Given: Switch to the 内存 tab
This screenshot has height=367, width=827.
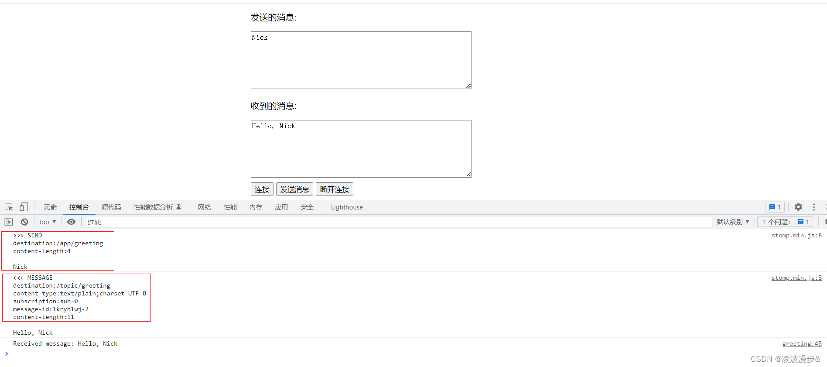Looking at the screenshot, I should (256, 207).
